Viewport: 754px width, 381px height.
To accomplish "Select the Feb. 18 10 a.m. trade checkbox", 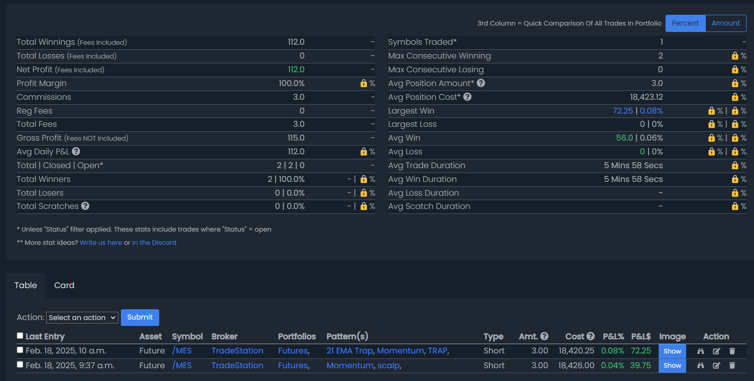I will point(20,350).
